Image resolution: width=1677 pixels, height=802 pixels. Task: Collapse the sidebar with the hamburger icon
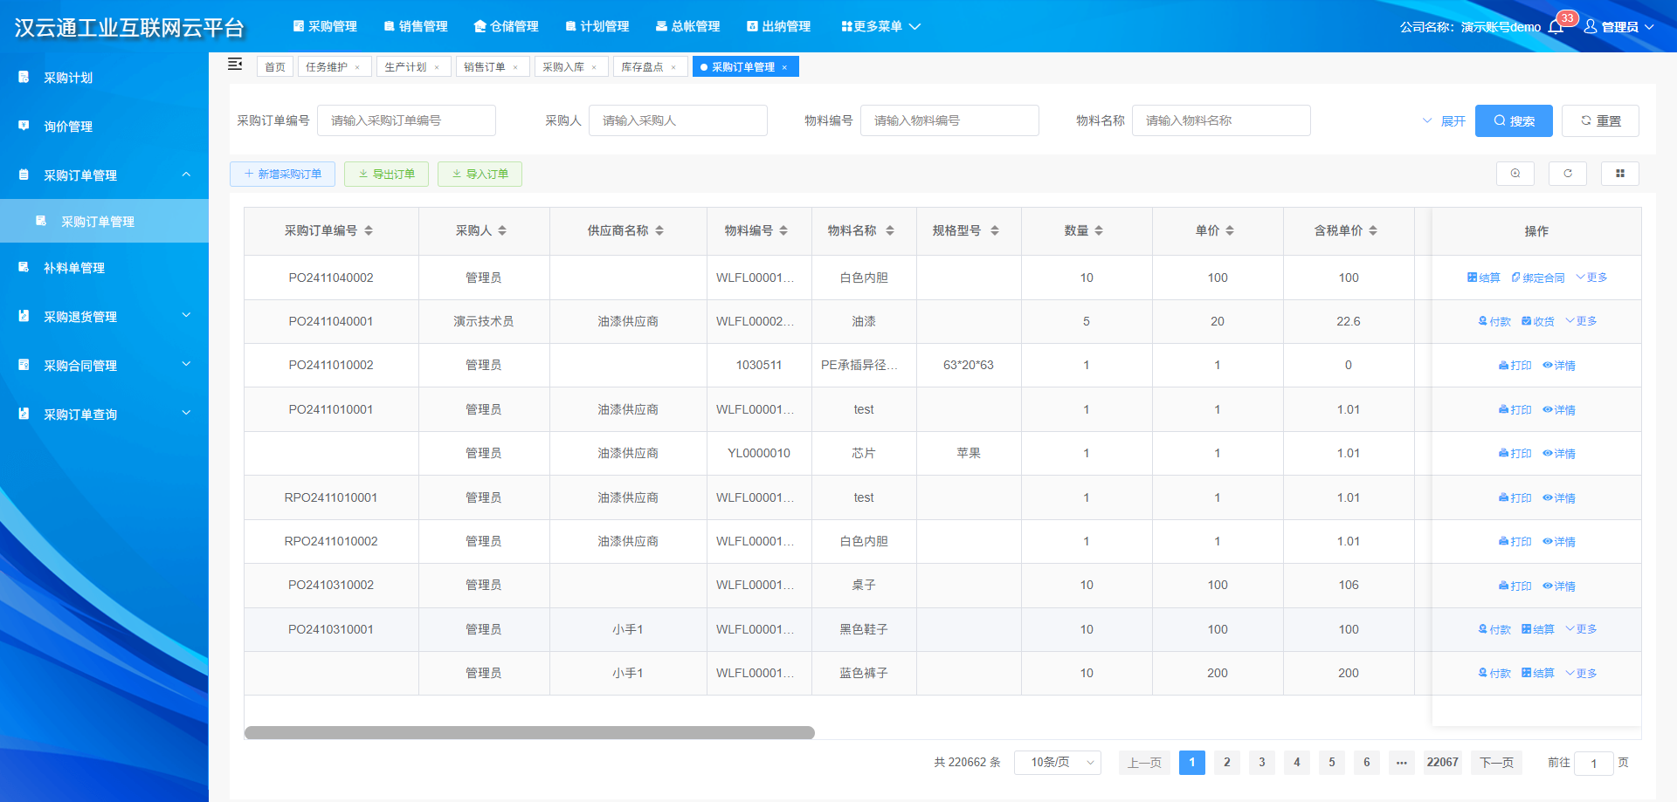pos(235,65)
